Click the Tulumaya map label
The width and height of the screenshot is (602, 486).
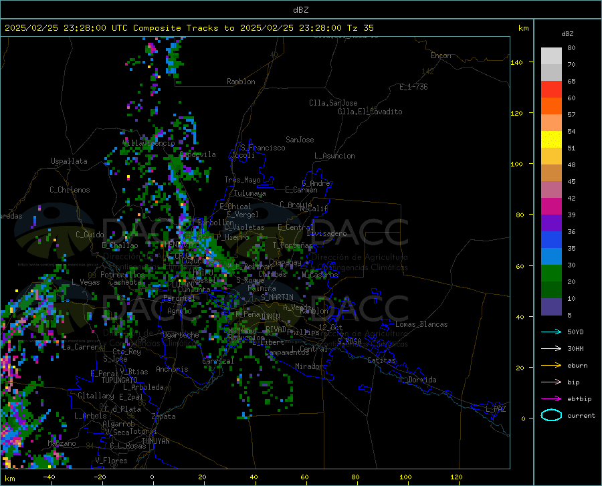(250, 193)
